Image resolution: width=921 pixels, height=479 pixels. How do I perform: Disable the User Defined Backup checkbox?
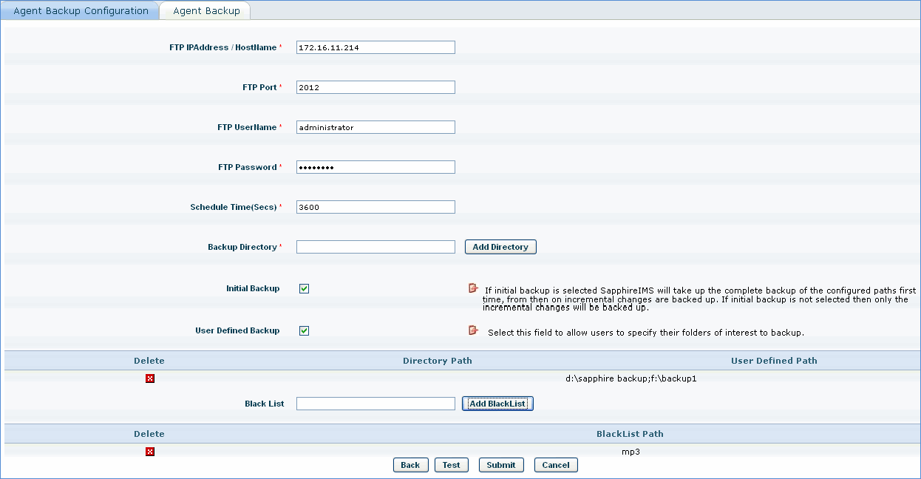[304, 330]
